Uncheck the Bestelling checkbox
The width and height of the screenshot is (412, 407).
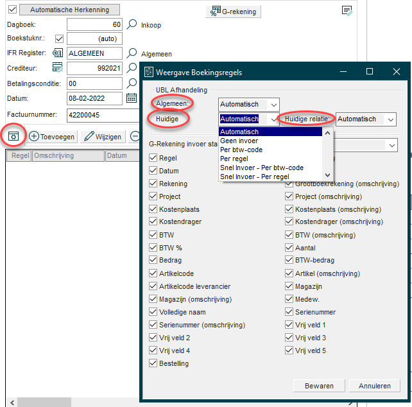[153, 363]
